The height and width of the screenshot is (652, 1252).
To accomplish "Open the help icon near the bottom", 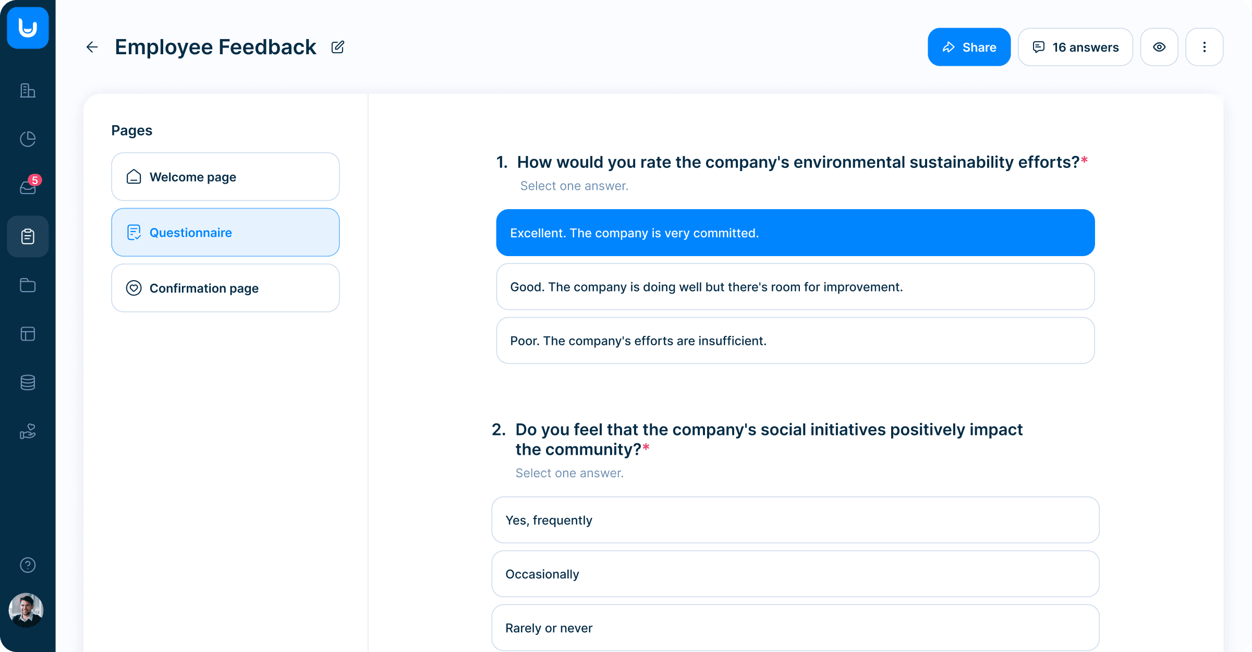I will click(27, 565).
